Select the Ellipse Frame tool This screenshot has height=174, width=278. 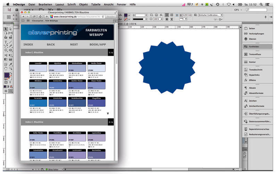[6, 50]
